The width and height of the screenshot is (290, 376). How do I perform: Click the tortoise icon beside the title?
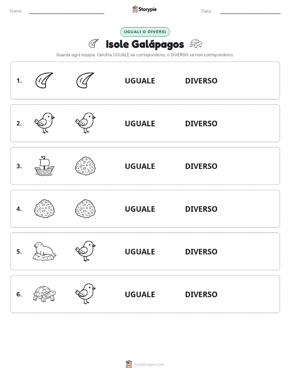click(196, 43)
